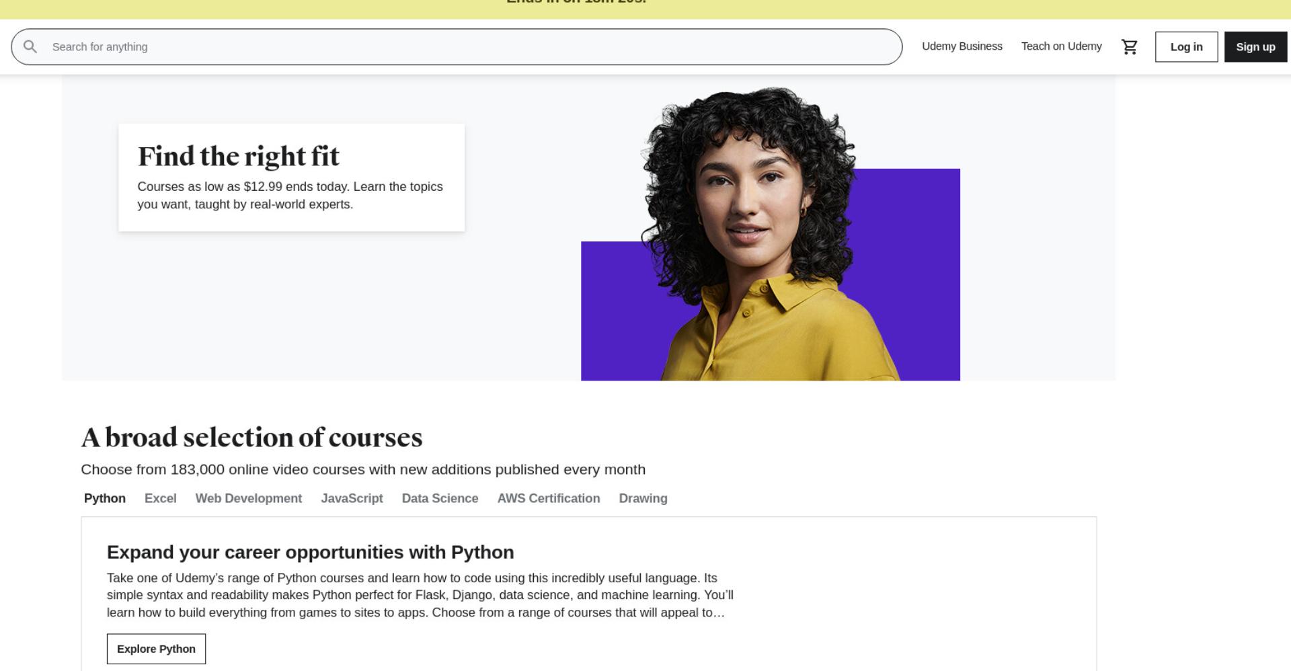Open the JavaScript tab
This screenshot has width=1291, height=671.
(x=352, y=498)
